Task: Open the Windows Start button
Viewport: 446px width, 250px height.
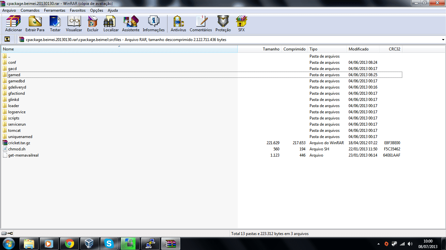Action: tap(8, 243)
